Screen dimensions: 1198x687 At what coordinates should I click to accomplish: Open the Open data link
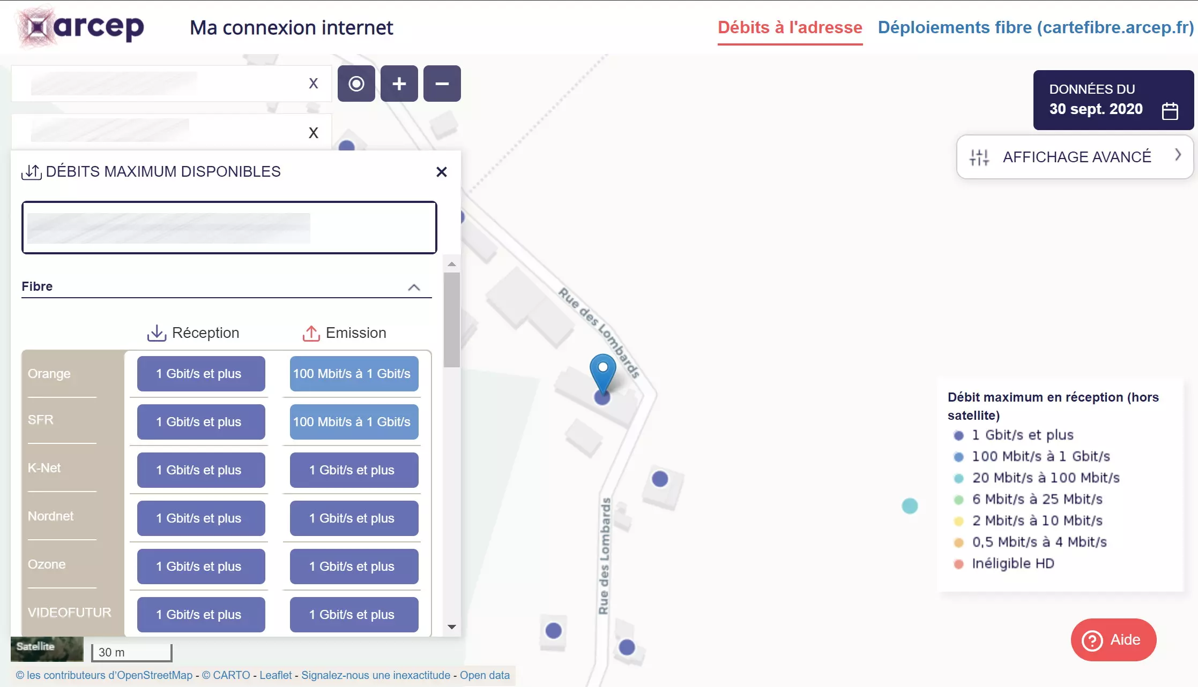[485, 675]
